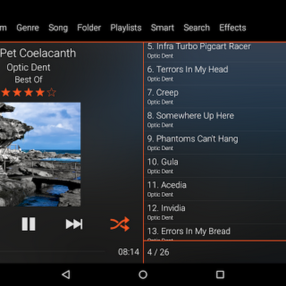This screenshot has width=286, height=286.
Task: Tap the Android back button
Action: coord(66,275)
